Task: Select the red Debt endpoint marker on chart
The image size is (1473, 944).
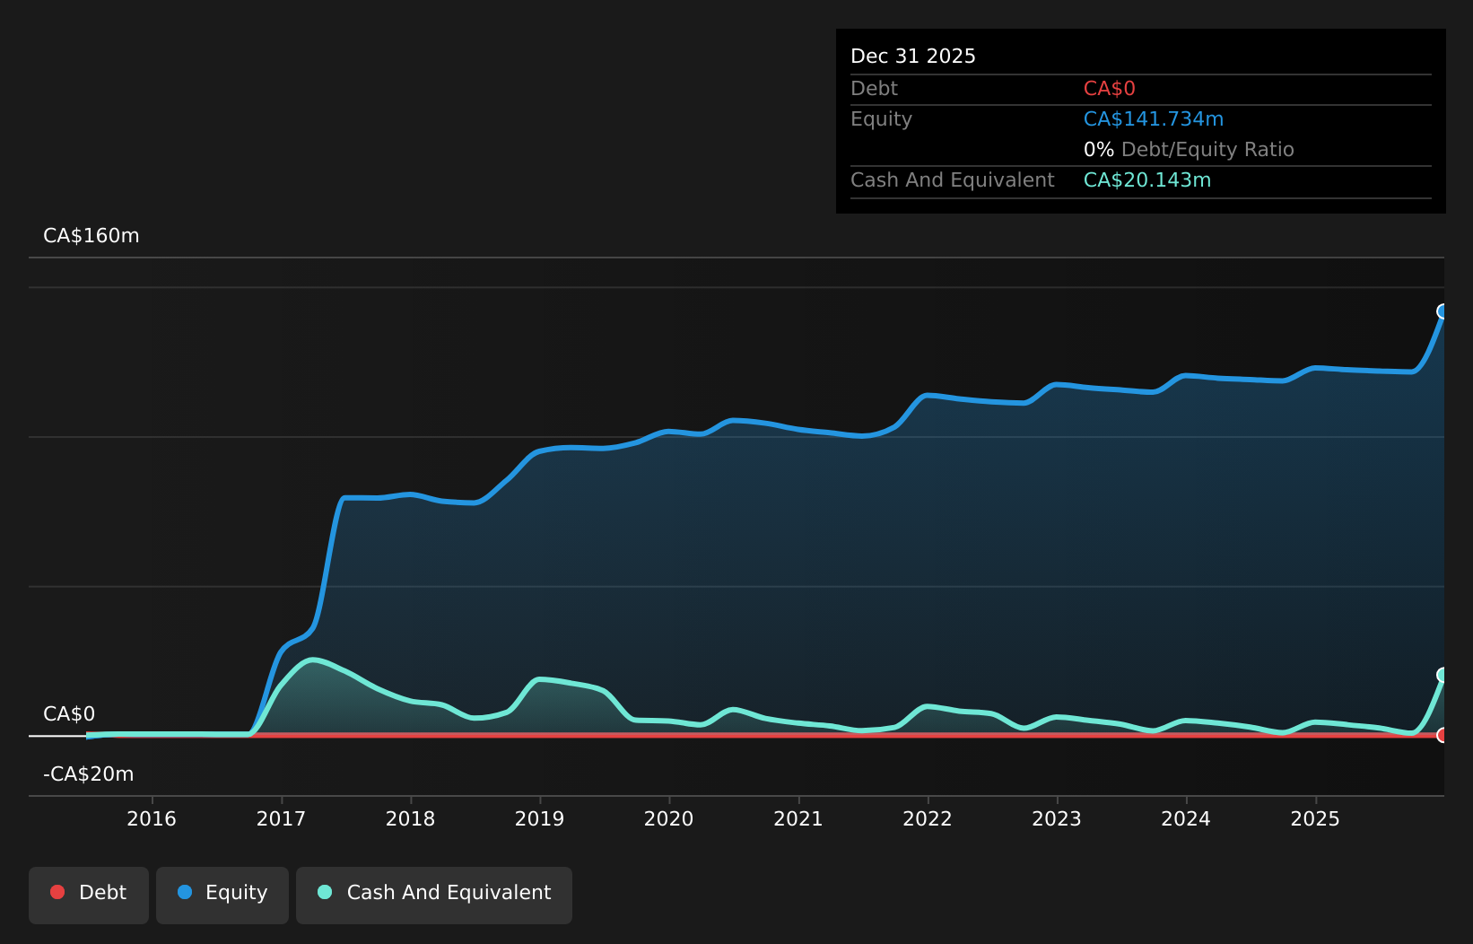Action: [x=1442, y=735]
